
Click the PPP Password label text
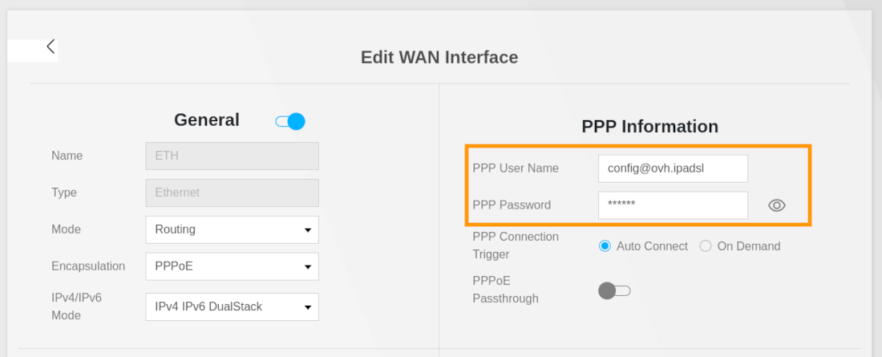tap(512, 205)
